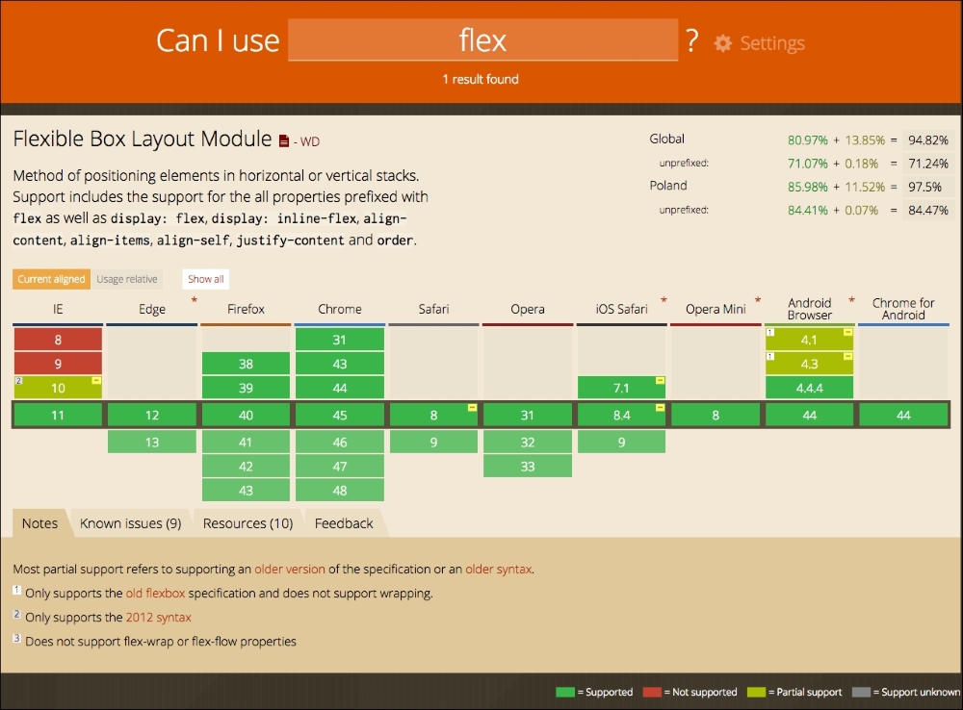The width and height of the screenshot is (963, 710).
Task: Open the '2012 syntax' link
Action: tap(159, 618)
